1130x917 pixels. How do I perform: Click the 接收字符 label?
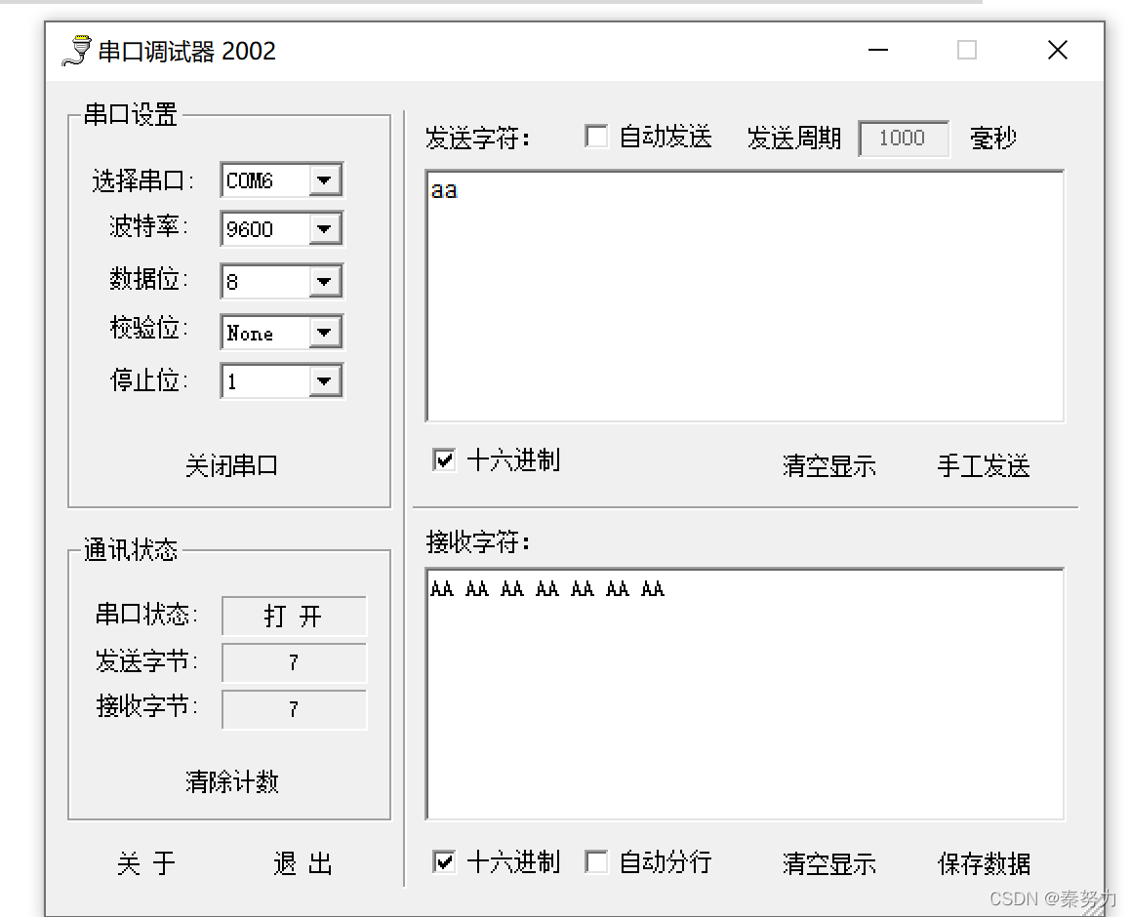478,541
